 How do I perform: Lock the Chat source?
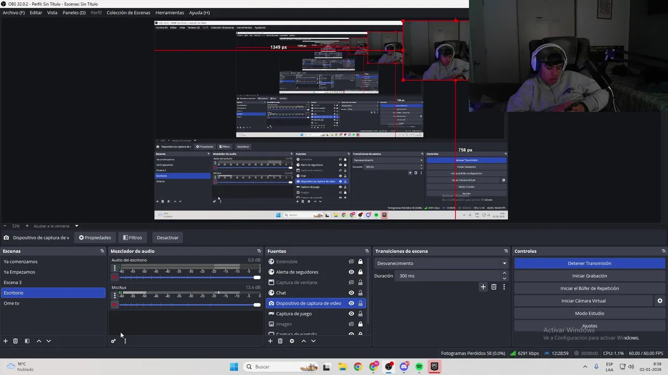[x=360, y=293]
